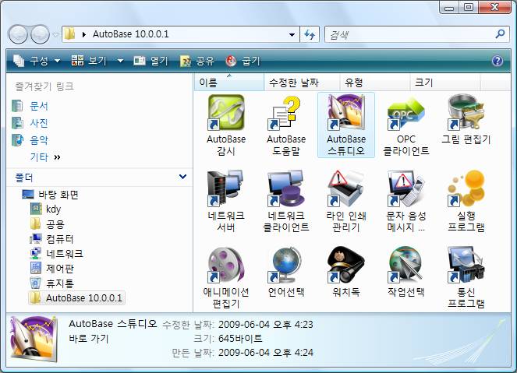
Task: Click the 열기 open toolbar button
Action: (150, 61)
